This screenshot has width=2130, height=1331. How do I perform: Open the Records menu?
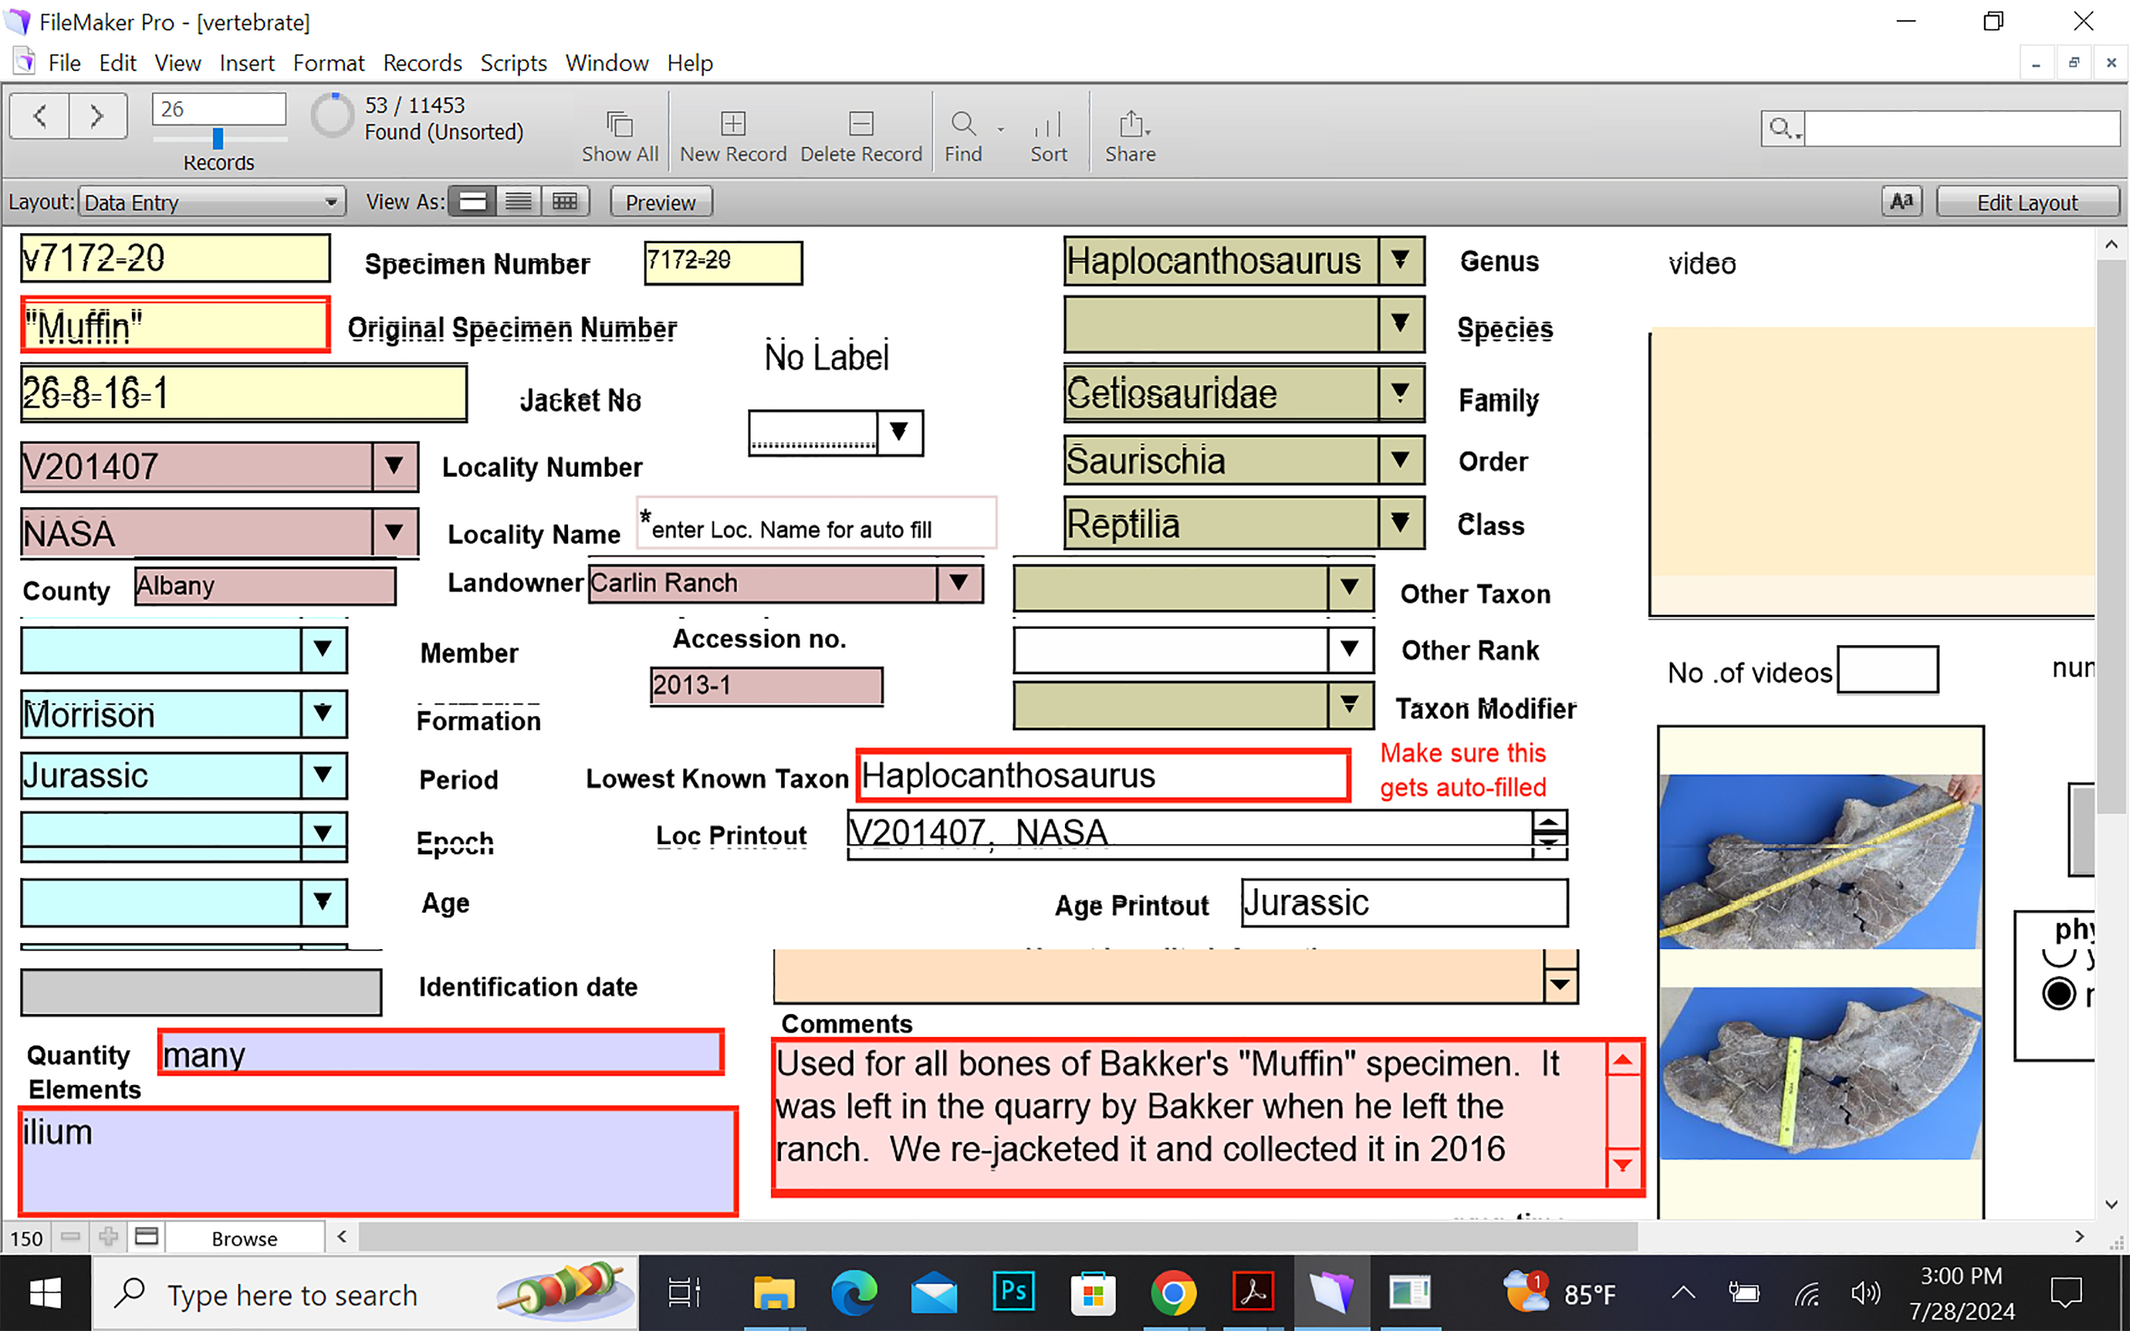(423, 64)
